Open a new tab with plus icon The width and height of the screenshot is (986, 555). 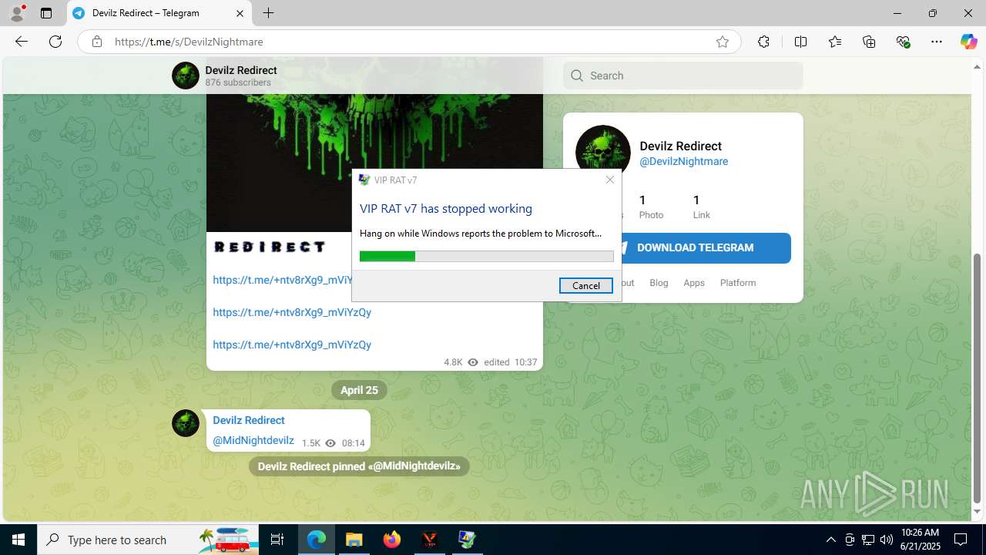point(268,13)
